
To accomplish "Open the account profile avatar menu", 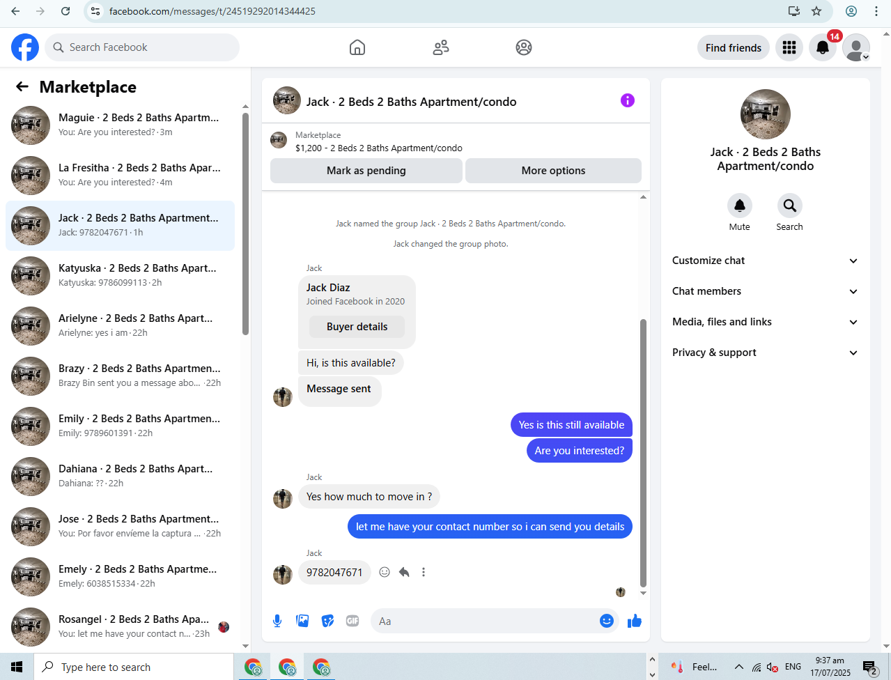I will (x=856, y=47).
